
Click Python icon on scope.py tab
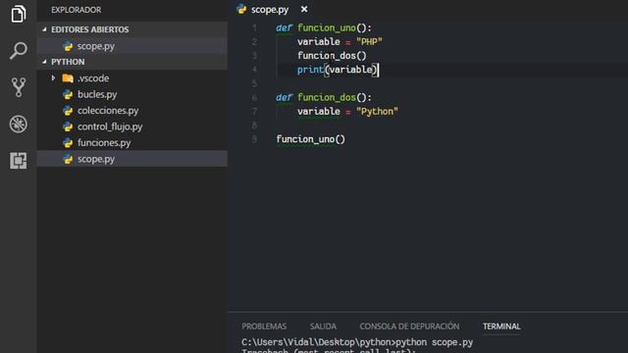tap(241, 9)
